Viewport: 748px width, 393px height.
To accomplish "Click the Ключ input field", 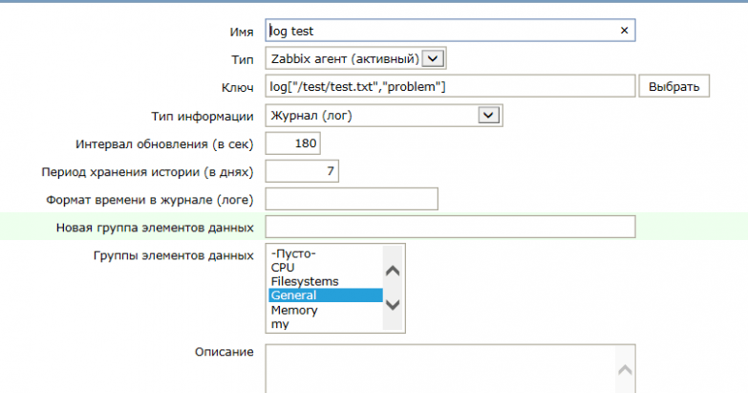I will click(450, 87).
